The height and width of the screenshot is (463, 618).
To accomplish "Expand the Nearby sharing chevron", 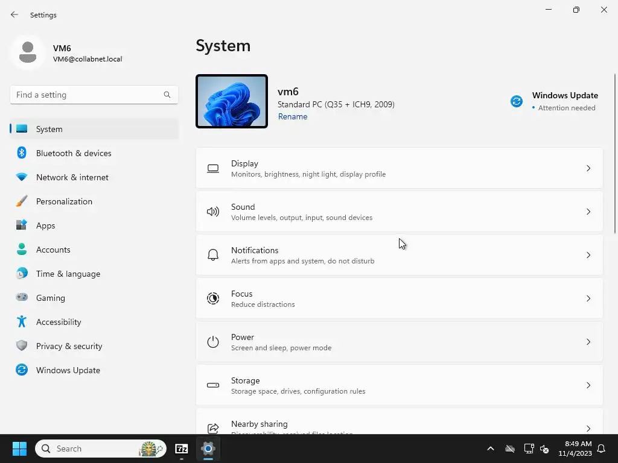I will click(588, 429).
